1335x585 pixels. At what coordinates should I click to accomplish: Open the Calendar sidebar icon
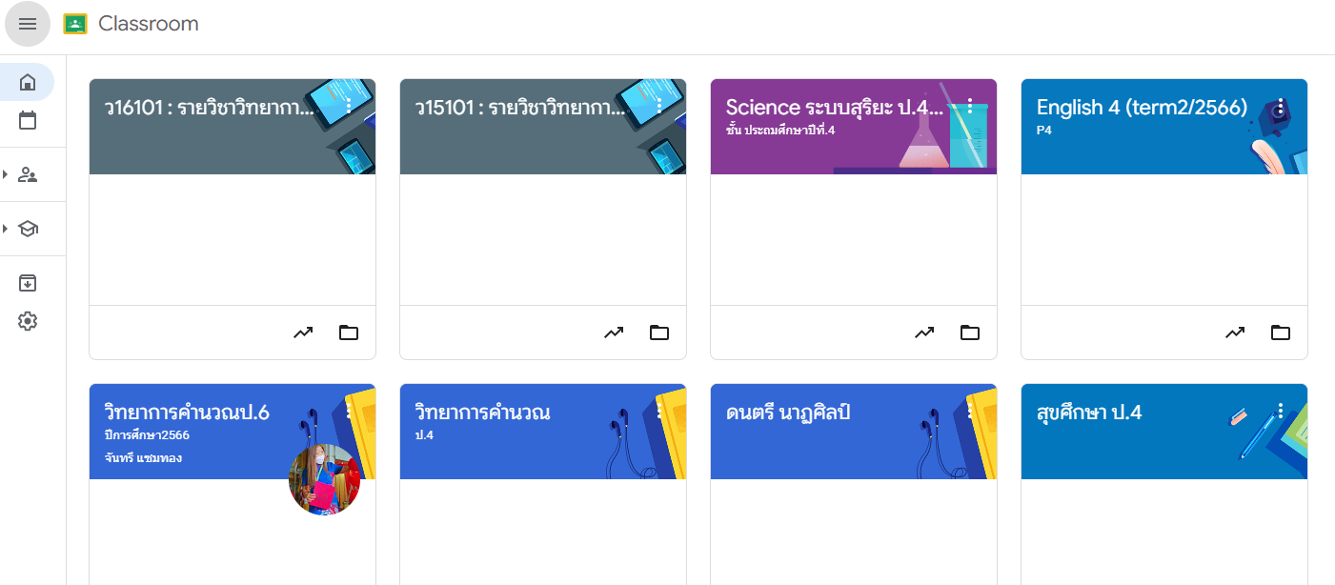(x=28, y=120)
